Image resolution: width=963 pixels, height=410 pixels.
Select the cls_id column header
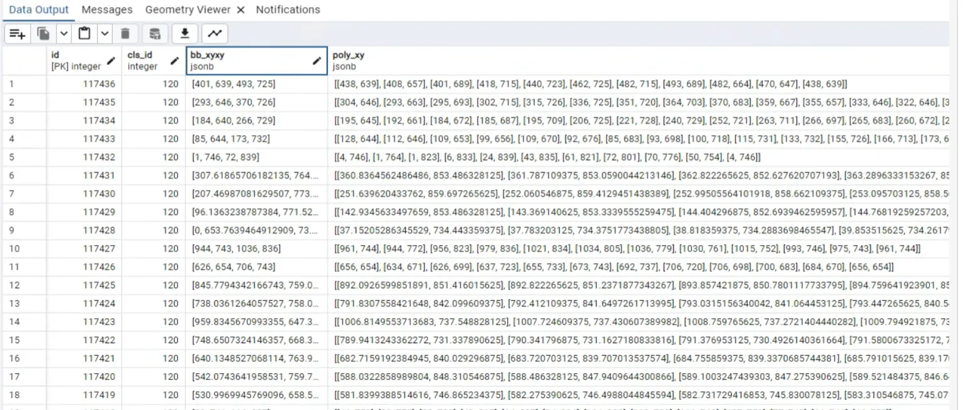[153, 61]
